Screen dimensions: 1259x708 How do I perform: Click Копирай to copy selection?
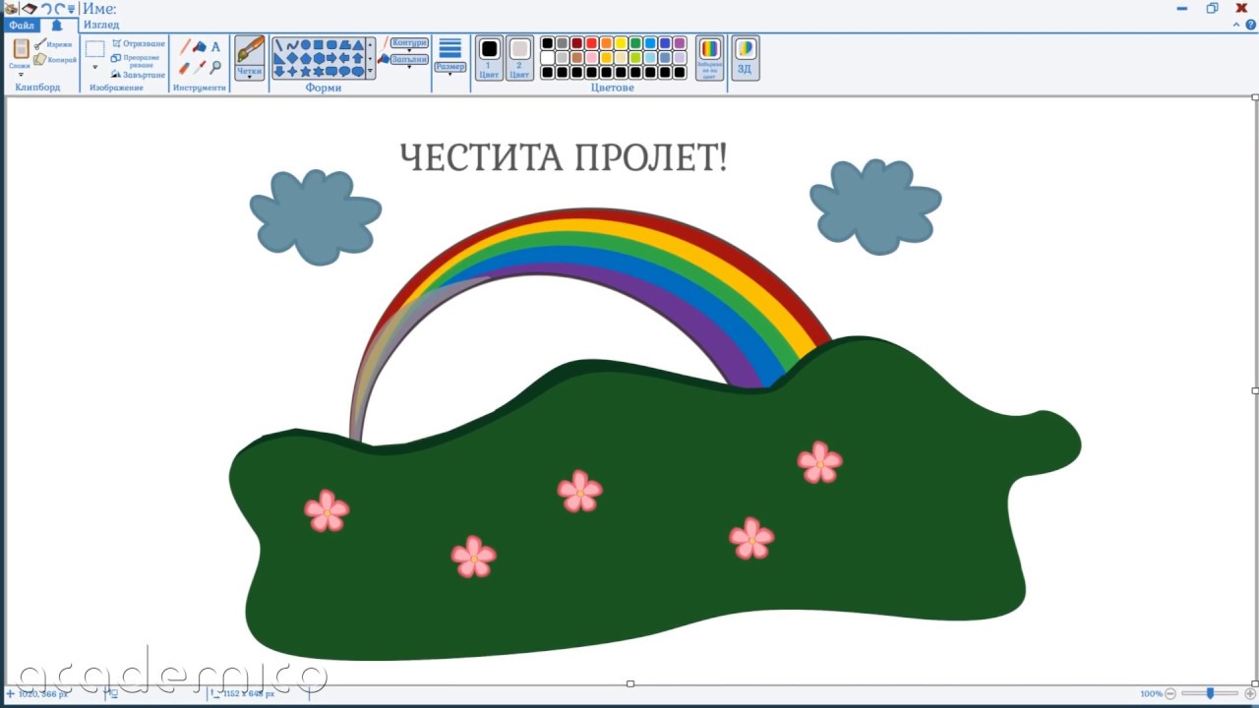tap(55, 60)
